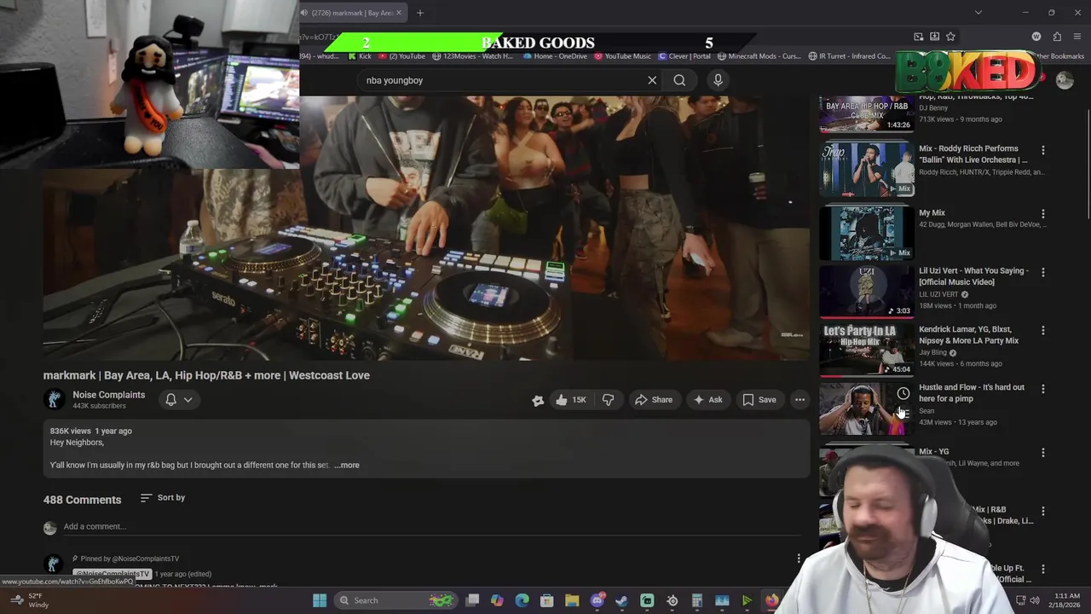Open File Explorer from taskbar
This screenshot has width=1091, height=614.
click(572, 600)
